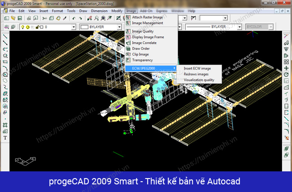292x192 pixels.
Task: Select the Polygon tool
Action: click(5, 56)
